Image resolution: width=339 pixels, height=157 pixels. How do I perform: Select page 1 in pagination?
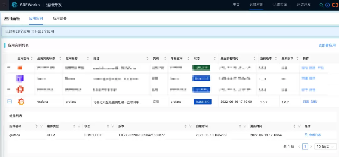[x=305, y=147]
